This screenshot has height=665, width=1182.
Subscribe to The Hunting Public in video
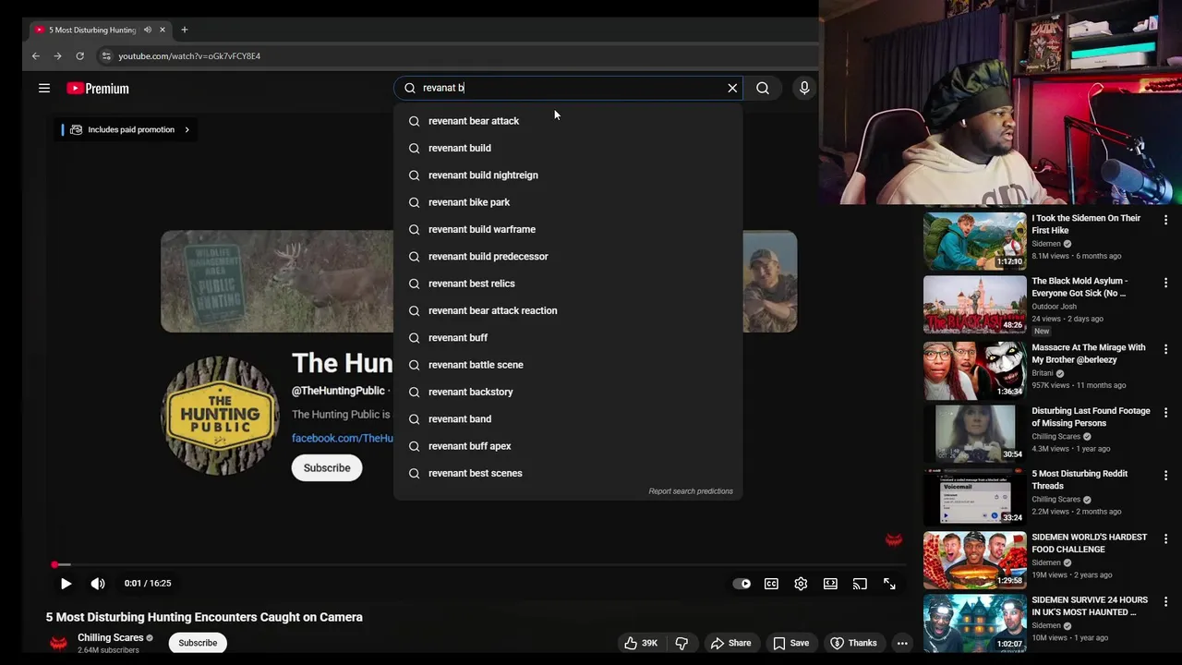(x=327, y=468)
